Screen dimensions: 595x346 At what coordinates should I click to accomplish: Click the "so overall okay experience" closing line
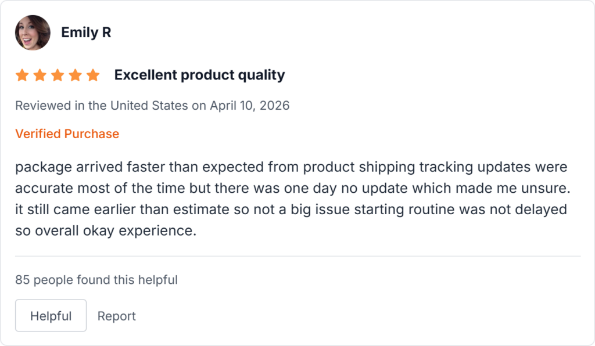(106, 230)
